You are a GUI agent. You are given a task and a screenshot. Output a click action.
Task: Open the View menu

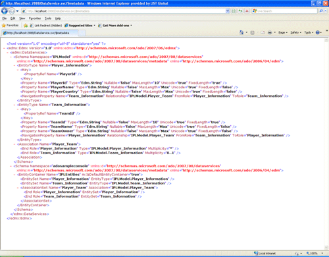coord(22,18)
